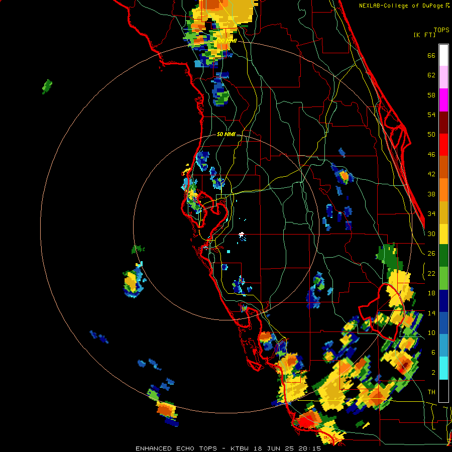
Task: Select the 22 value on the legend
Action: coord(431,273)
